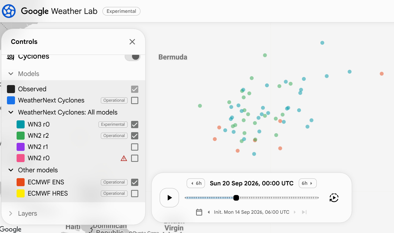Go to next initialization time arrow
394x233 pixels.
pyautogui.click(x=295, y=212)
